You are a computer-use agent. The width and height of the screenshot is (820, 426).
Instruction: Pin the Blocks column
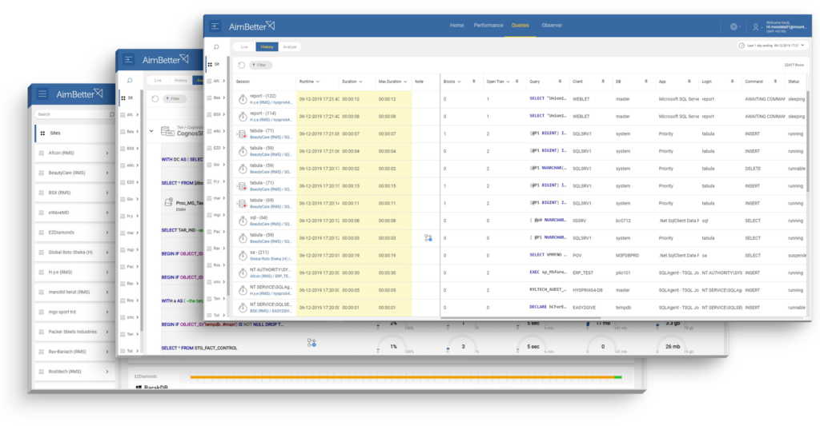(x=474, y=82)
